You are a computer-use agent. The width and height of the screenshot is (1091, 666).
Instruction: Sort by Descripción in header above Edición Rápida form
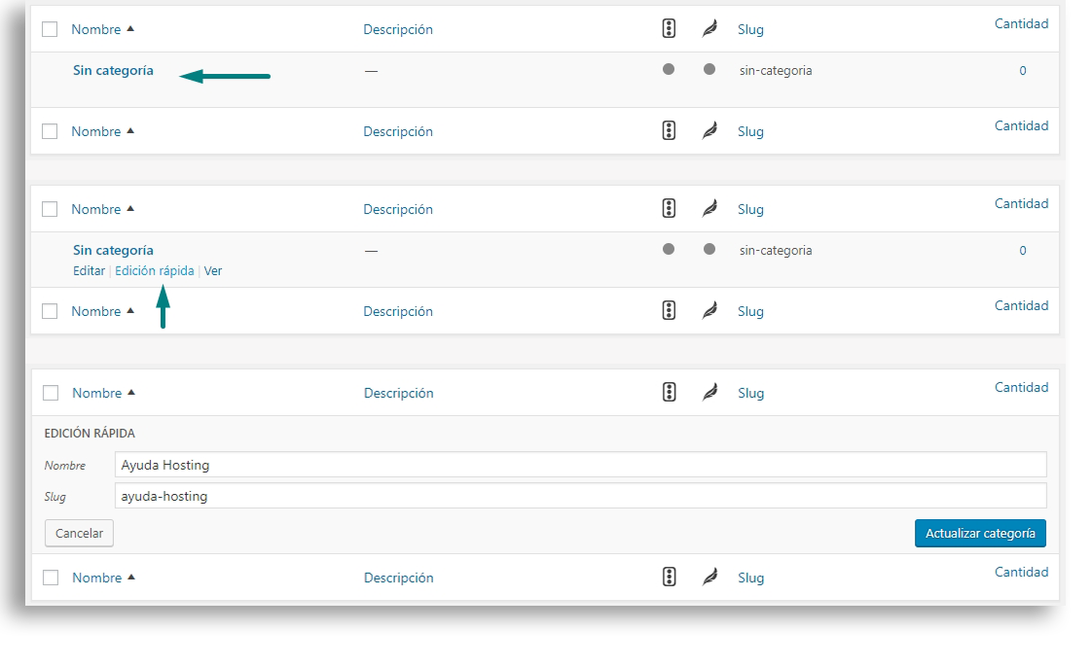pos(398,393)
